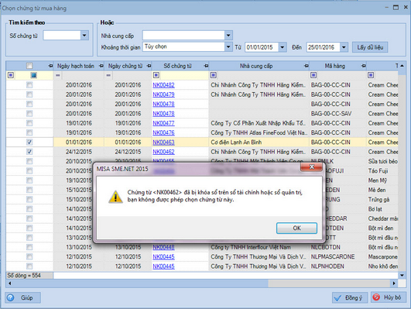Click the Lấy dữ liệu button
This screenshot has width=411, height=309.
click(370, 47)
